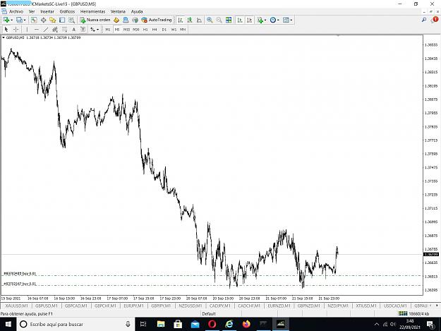Viewport: 441px width, 331px height.
Task: Switch chart to candlesticks
Action: (190, 20)
